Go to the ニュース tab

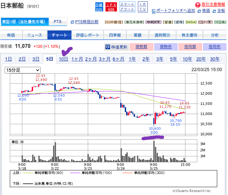35,35
